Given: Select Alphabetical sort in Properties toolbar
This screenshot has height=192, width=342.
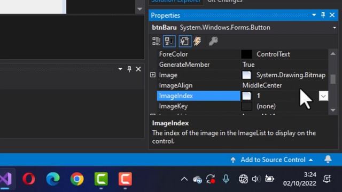Looking at the screenshot, I should [169, 41].
